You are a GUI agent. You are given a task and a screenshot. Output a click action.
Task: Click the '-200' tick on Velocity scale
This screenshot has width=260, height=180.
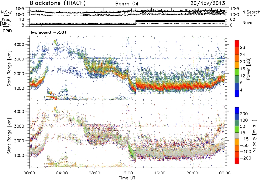(x=245, y=158)
